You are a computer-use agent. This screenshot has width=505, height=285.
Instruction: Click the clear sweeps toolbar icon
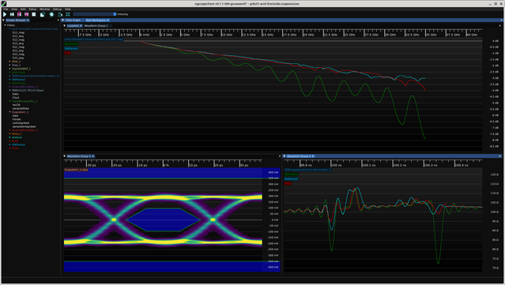pyautogui.click(x=60, y=14)
